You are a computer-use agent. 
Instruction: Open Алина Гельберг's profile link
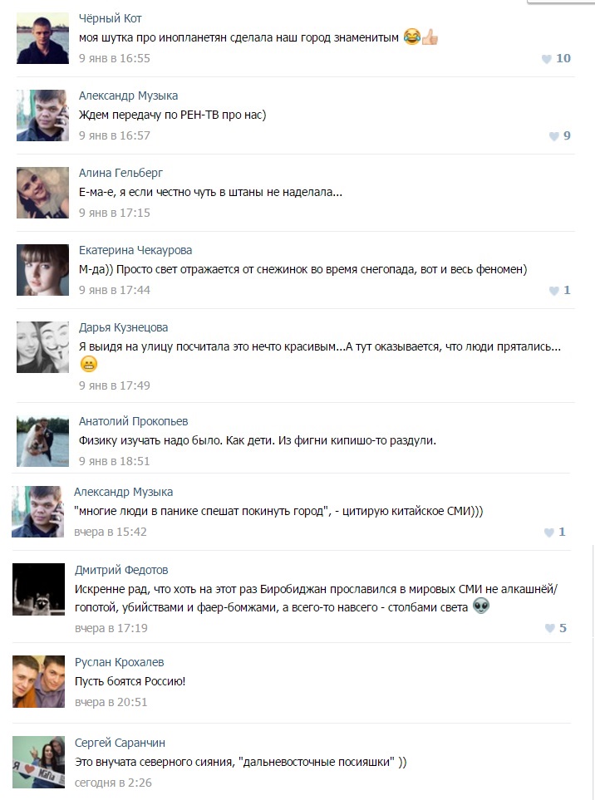120,173
